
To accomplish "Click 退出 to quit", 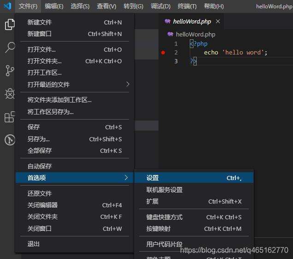I will click(x=75, y=244).
